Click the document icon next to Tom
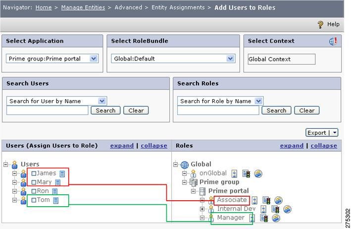 (x=56, y=200)
